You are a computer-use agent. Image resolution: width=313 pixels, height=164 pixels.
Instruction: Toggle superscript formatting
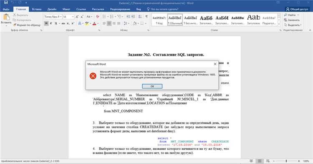73,23
